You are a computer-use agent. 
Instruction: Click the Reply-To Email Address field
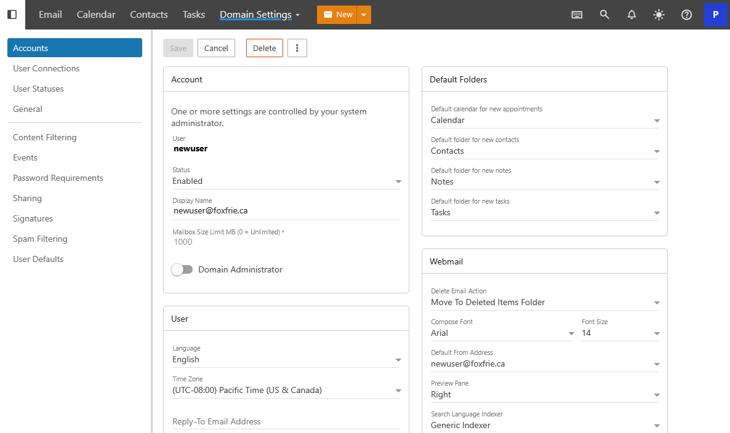286,421
